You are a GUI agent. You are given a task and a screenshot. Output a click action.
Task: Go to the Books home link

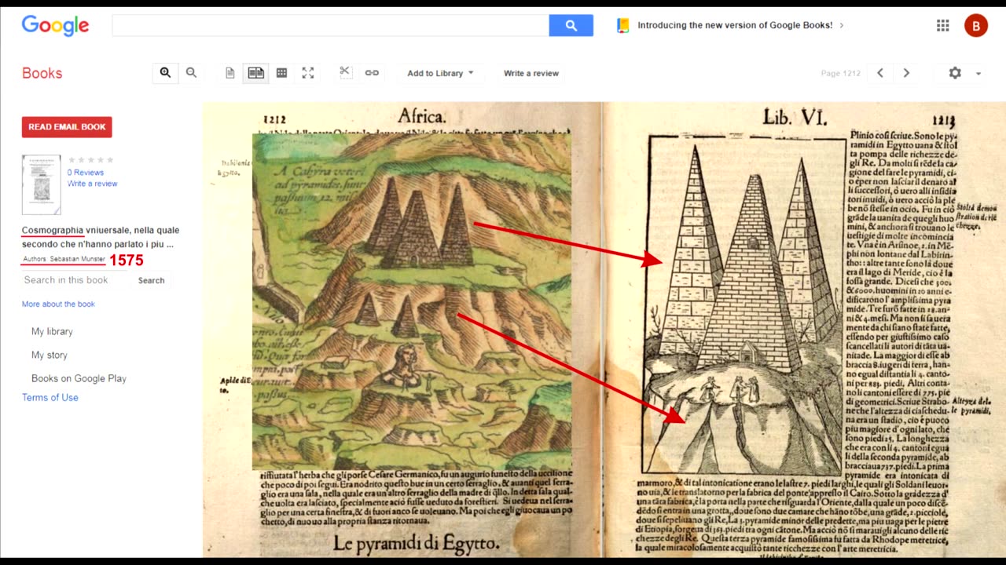pyautogui.click(x=42, y=73)
